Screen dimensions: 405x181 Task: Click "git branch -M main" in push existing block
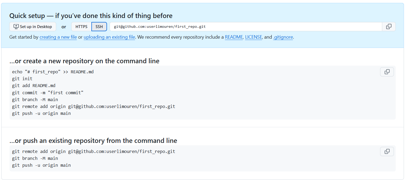(35, 159)
